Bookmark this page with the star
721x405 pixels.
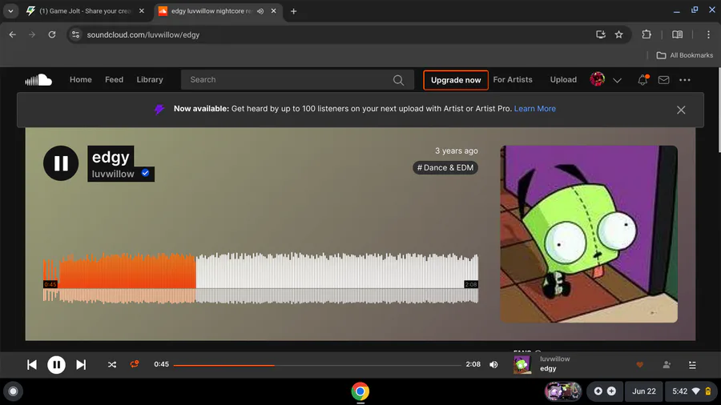click(x=619, y=34)
